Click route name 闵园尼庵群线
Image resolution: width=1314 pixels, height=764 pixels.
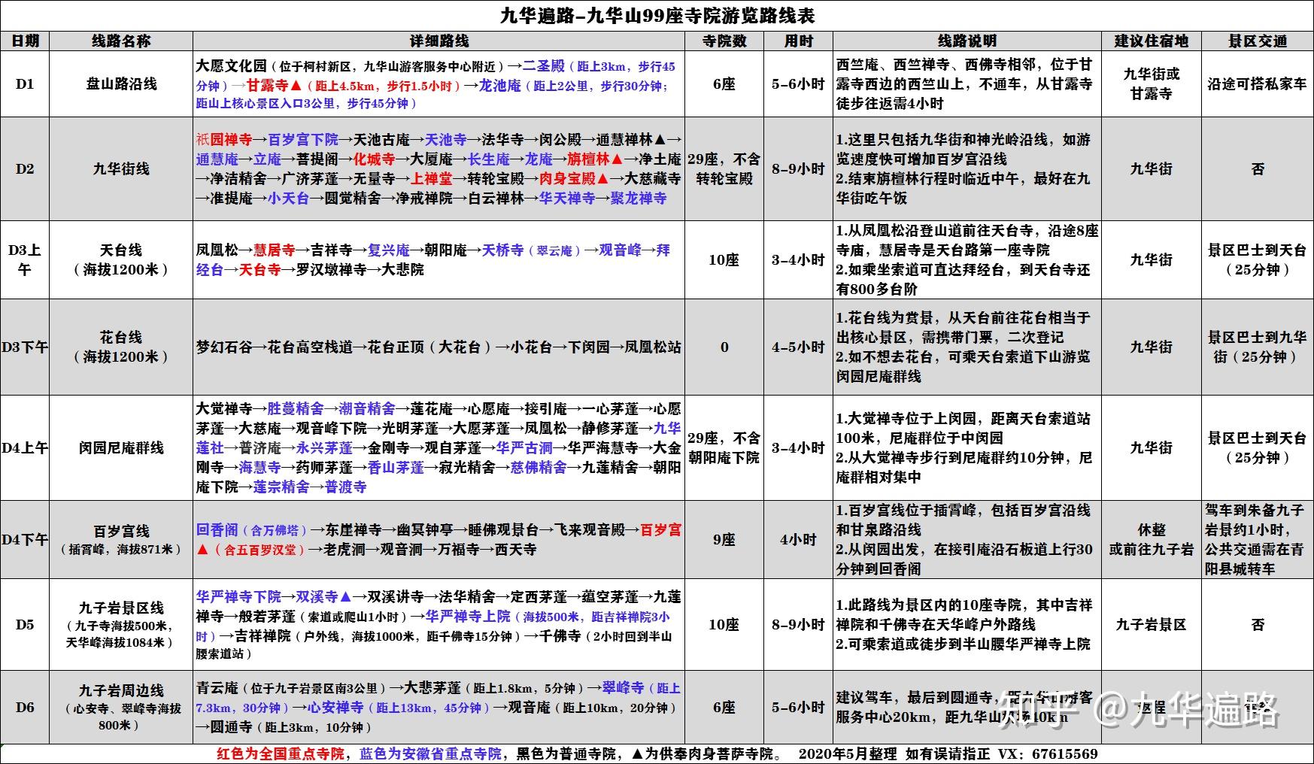(121, 447)
